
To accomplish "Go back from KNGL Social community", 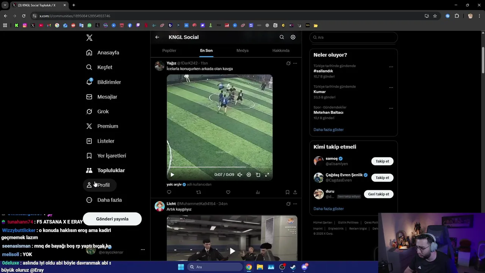I will 157,37.
